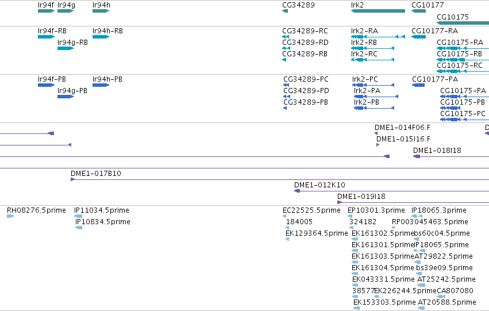
Task: Click the Irk2-RA transcript label
Action: 364,31
